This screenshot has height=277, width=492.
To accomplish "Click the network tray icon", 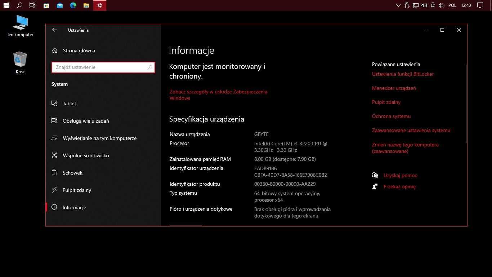I will (415, 5).
